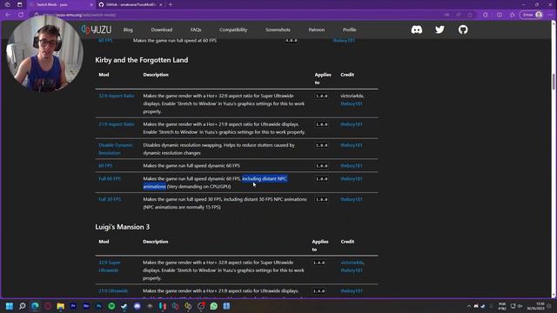Image resolution: width=557 pixels, height=313 pixels.
Task: Reload the page with the refresh icon
Action: (x=21, y=15)
